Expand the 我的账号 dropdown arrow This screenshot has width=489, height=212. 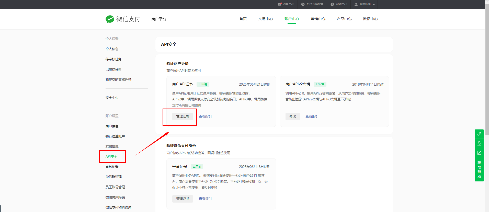[374, 5]
